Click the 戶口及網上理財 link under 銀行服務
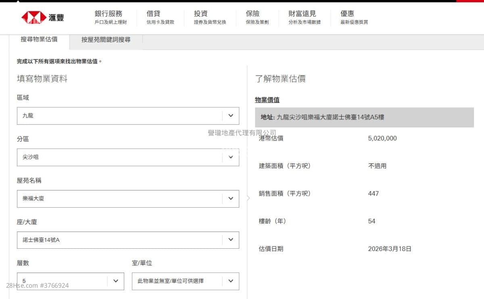484x299 pixels. (110, 22)
